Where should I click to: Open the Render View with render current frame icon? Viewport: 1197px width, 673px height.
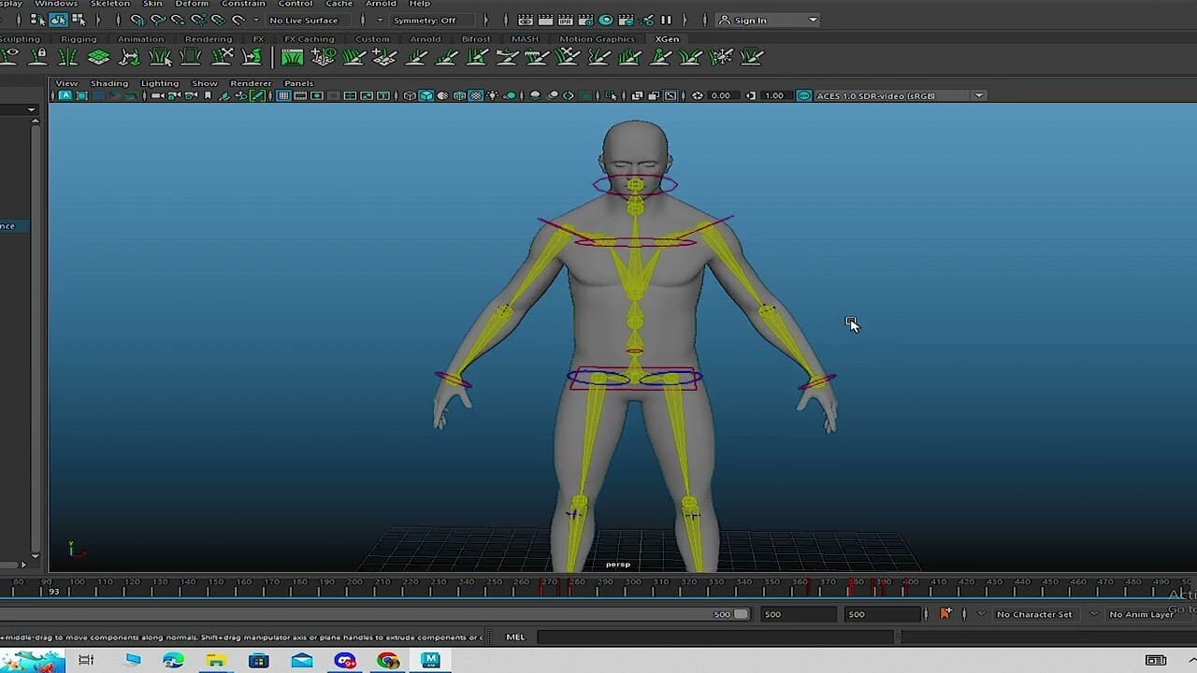[525, 20]
